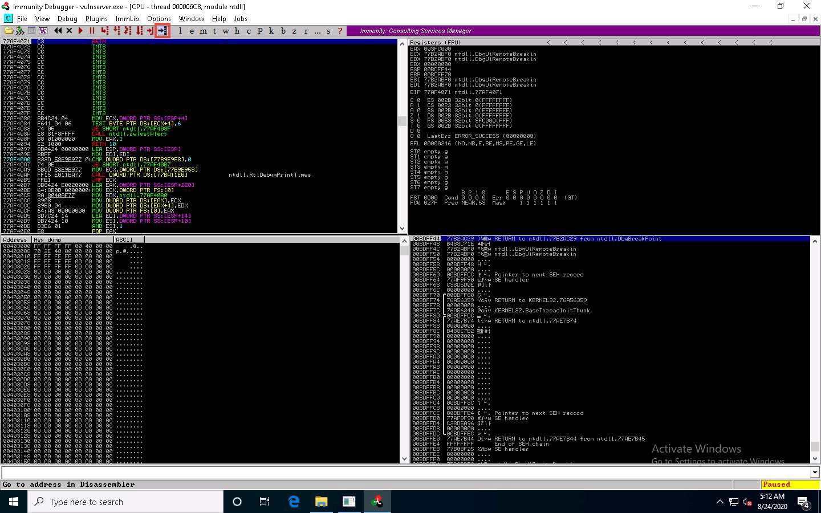The width and height of the screenshot is (821, 513).
Task: Show Memory map with the m button
Action: [x=203, y=31]
